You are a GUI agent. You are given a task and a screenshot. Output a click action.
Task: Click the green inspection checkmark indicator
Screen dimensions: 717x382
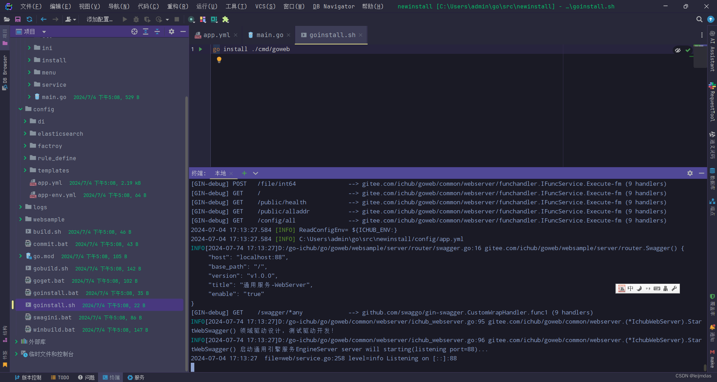click(x=688, y=50)
